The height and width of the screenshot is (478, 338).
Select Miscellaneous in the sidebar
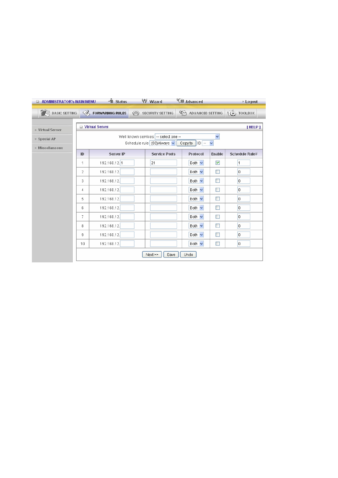[50, 148]
